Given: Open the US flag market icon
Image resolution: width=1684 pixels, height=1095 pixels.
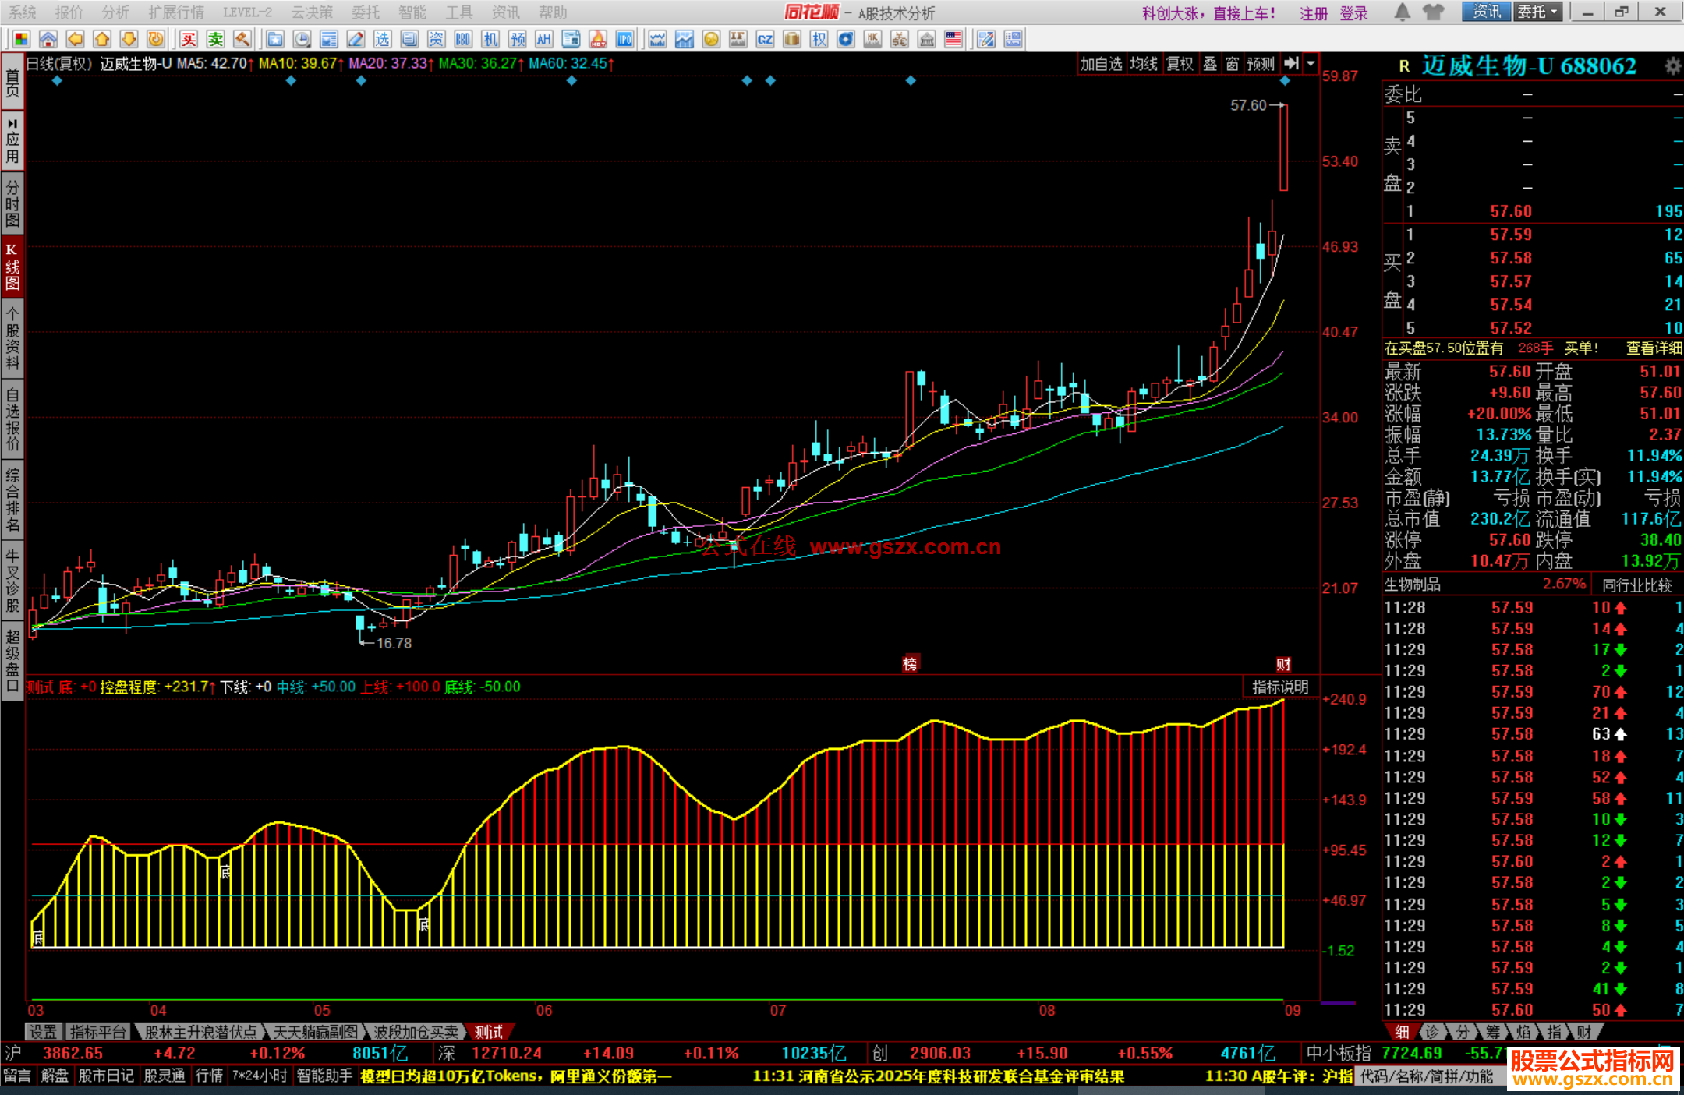Looking at the screenshot, I should (953, 39).
